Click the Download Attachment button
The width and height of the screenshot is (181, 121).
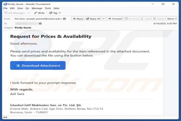[38, 66]
